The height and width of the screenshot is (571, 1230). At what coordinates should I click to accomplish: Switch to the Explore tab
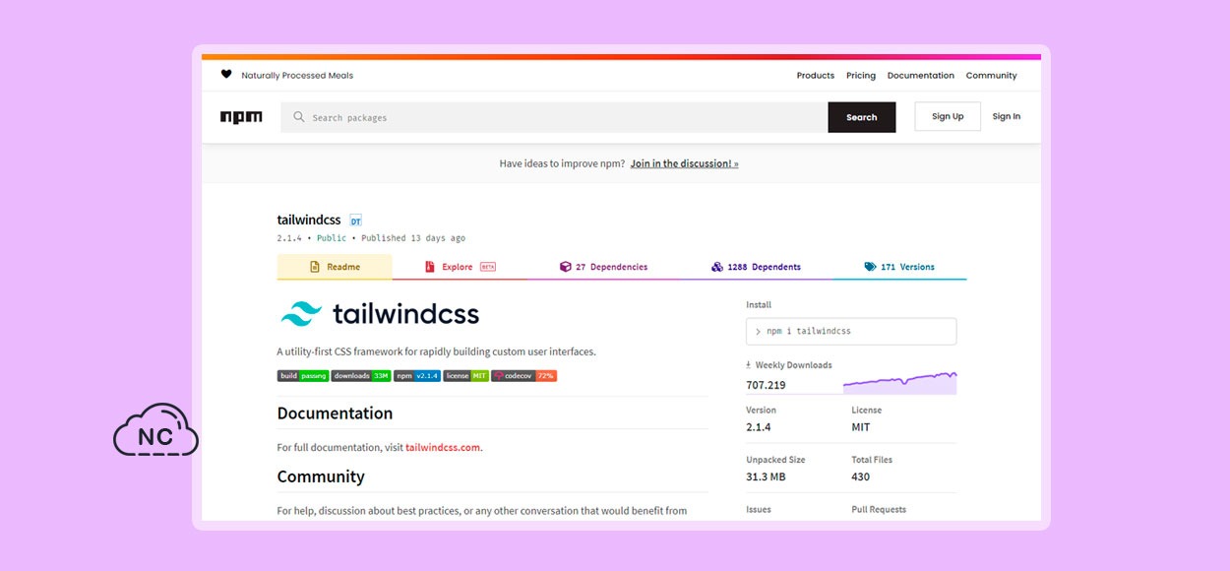point(460,267)
